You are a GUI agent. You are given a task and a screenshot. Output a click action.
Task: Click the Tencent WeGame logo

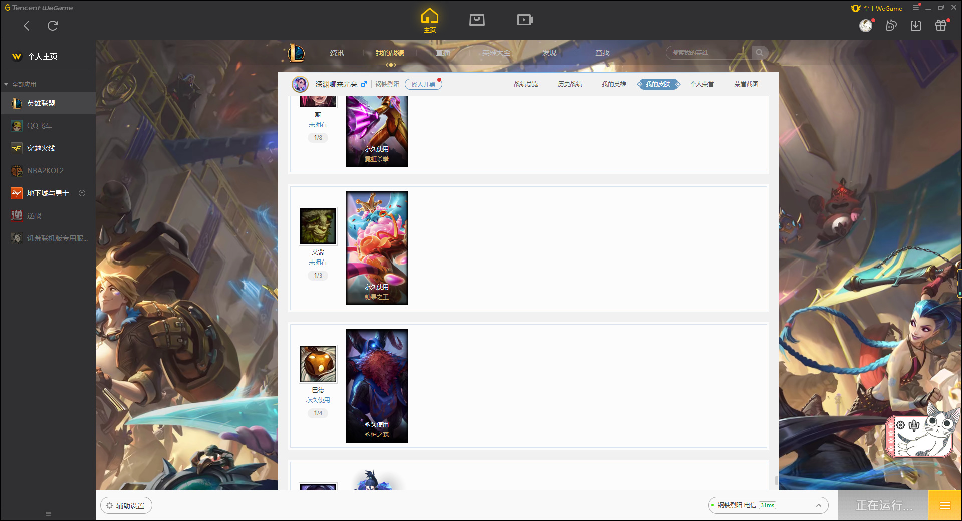click(x=39, y=8)
